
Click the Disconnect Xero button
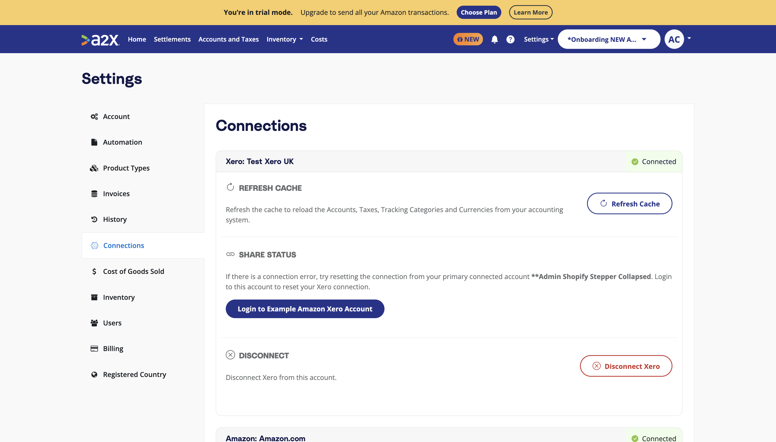tap(626, 366)
